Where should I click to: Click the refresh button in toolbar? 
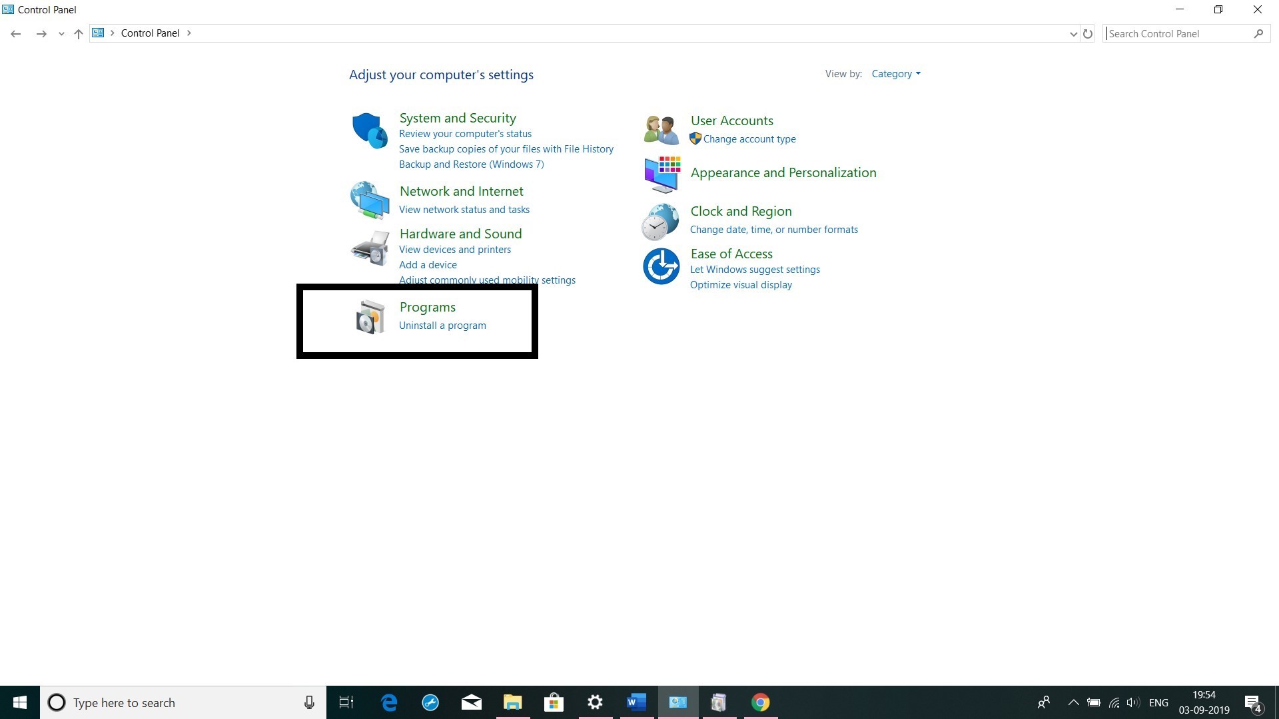pyautogui.click(x=1086, y=33)
